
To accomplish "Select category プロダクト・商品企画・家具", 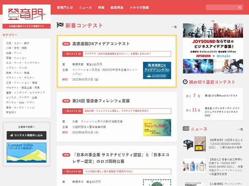I will 23,88.
